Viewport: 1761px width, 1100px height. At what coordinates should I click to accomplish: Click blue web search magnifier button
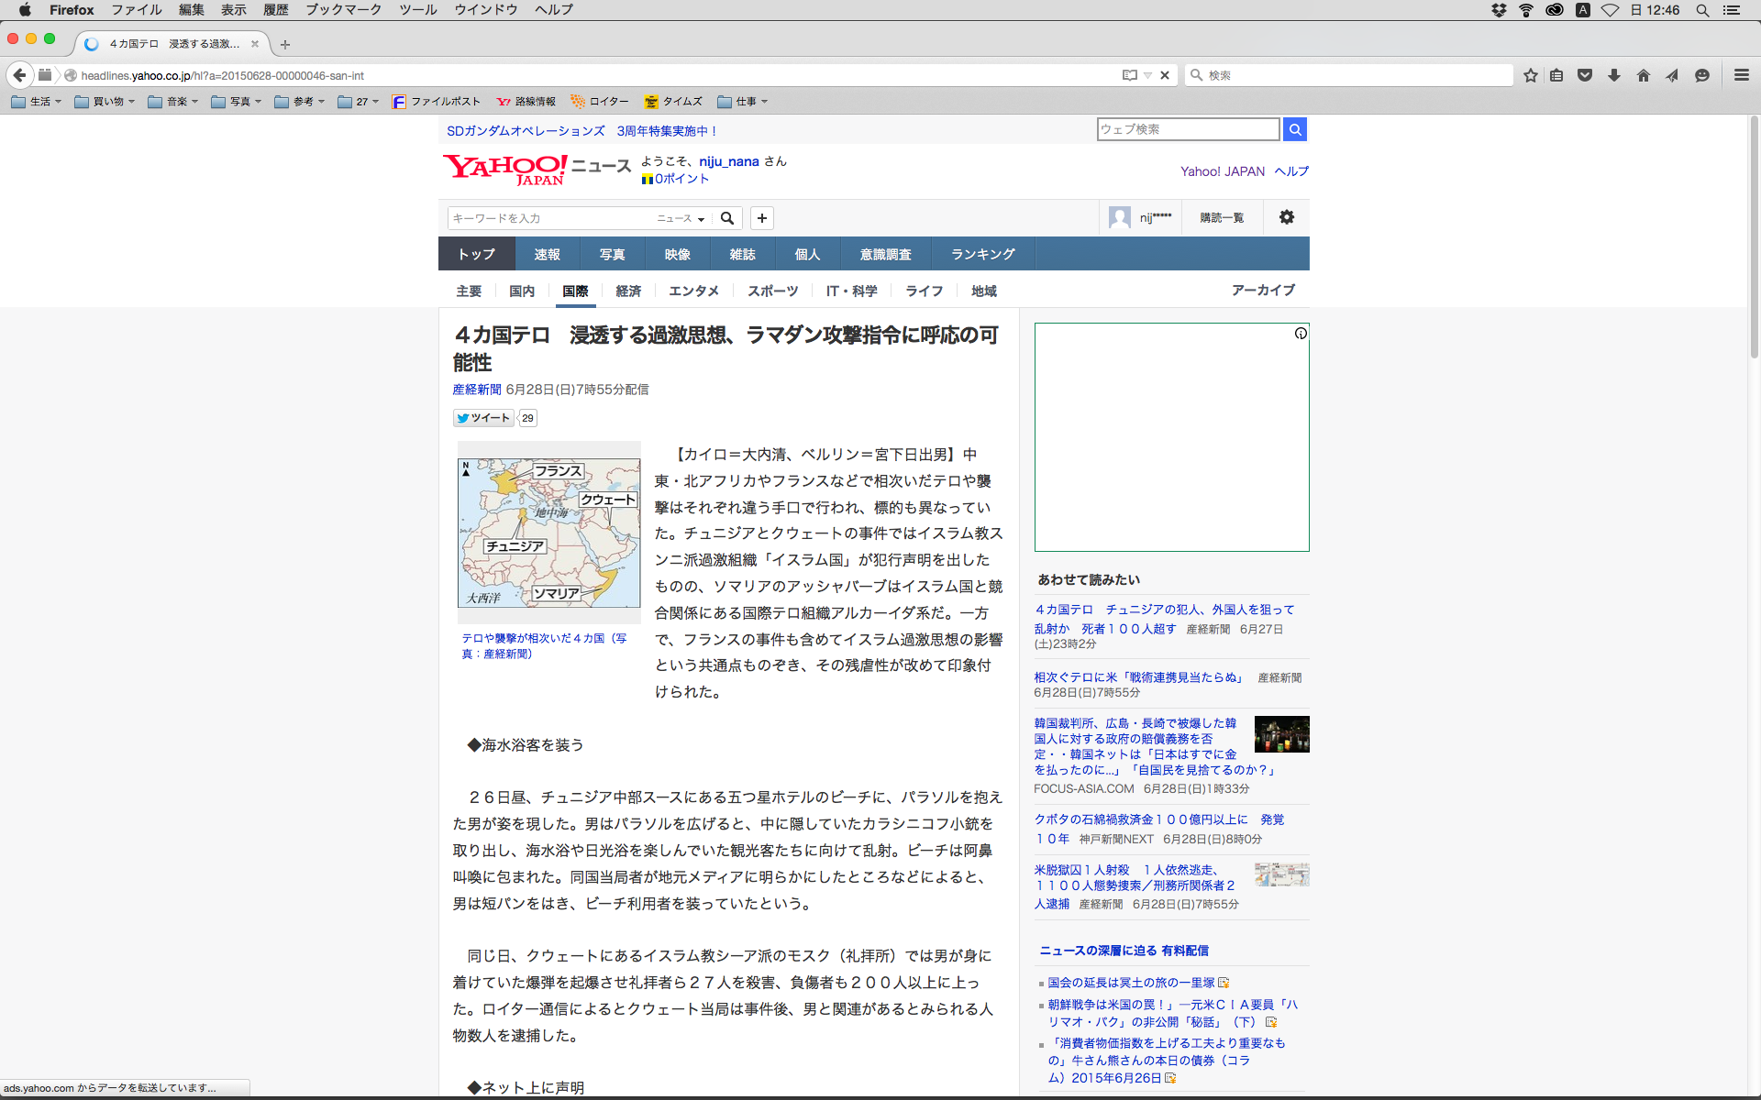coord(1294,129)
